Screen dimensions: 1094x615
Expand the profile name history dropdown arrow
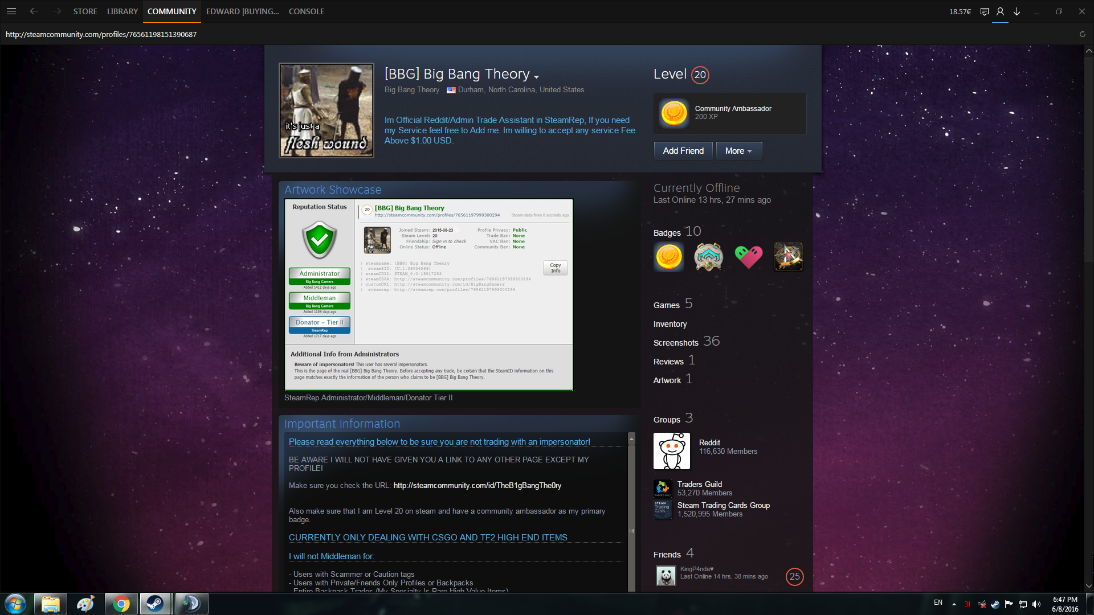pyautogui.click(x=536, y=76)
